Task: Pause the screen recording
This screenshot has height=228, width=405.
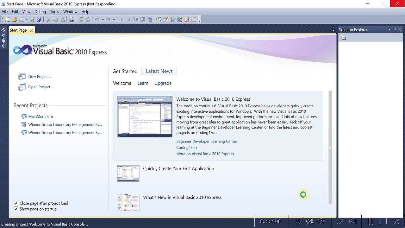Action: point(371,221)
